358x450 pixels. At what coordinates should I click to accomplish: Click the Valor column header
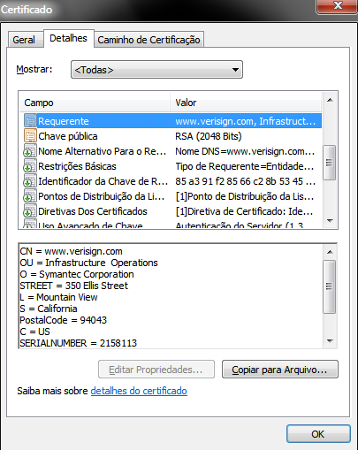click(246, 103)
